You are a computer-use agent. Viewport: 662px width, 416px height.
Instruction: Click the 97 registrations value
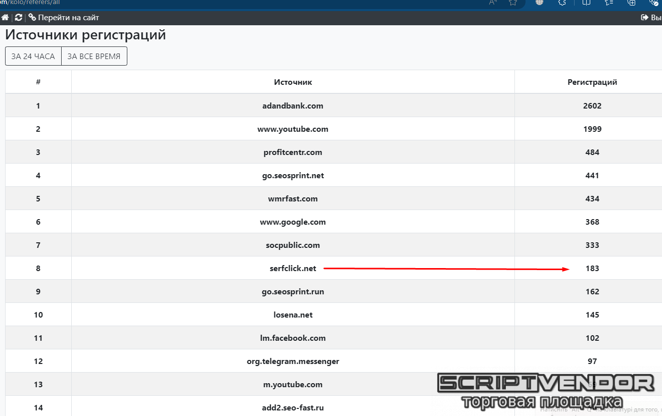[592, 361]
